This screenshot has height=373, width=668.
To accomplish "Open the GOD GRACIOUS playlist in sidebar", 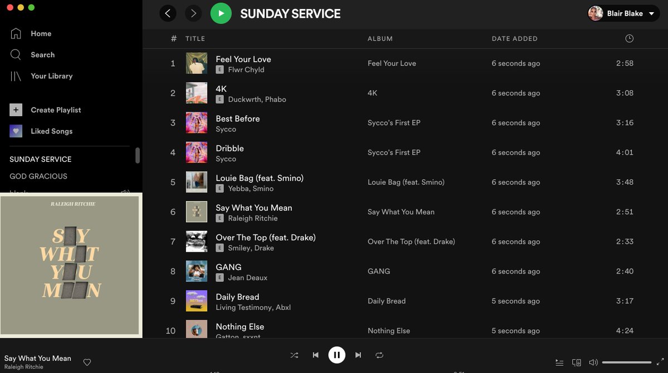I will coord(38,176).
